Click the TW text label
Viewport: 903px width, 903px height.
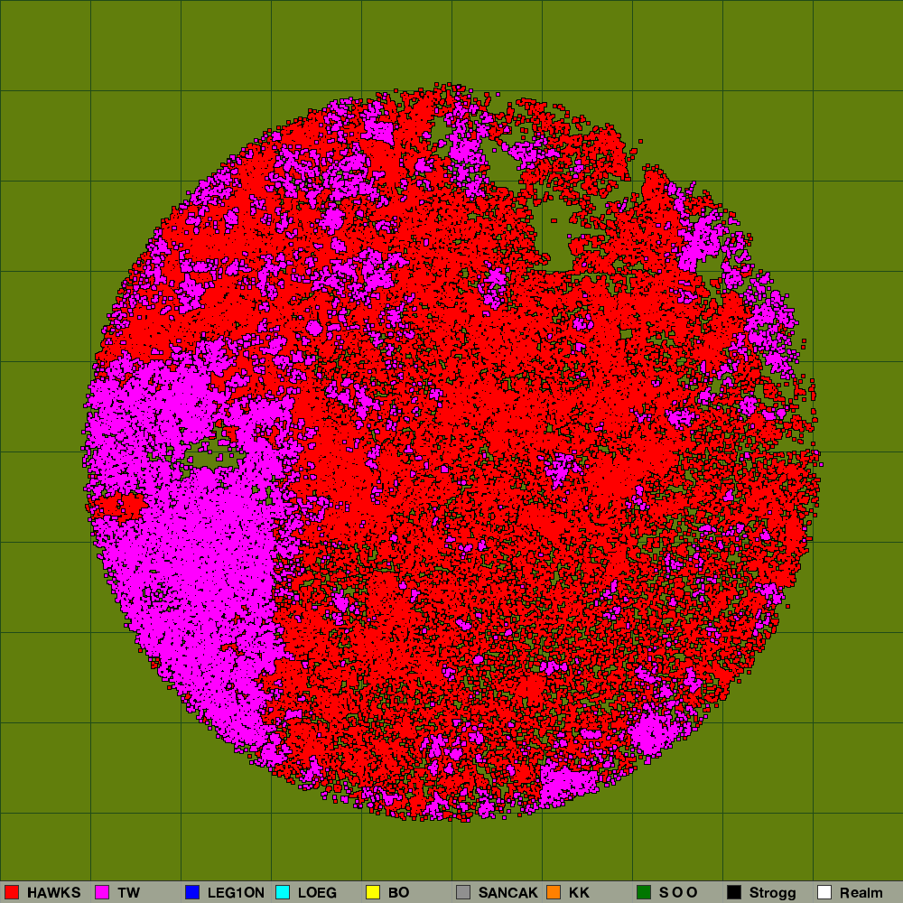(128, 893)
